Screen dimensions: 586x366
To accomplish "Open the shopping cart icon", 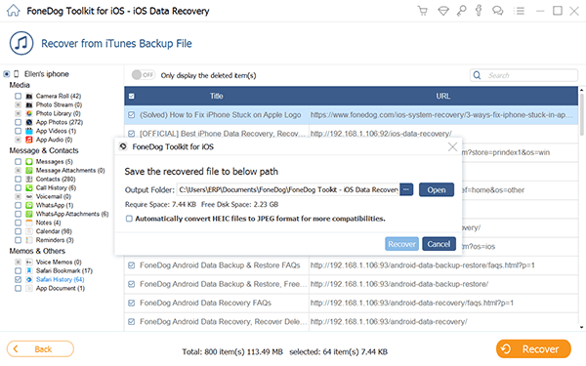I will pyautogui.click(x=423, y=11).
